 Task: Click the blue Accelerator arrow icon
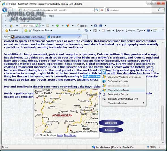point(103,72)
